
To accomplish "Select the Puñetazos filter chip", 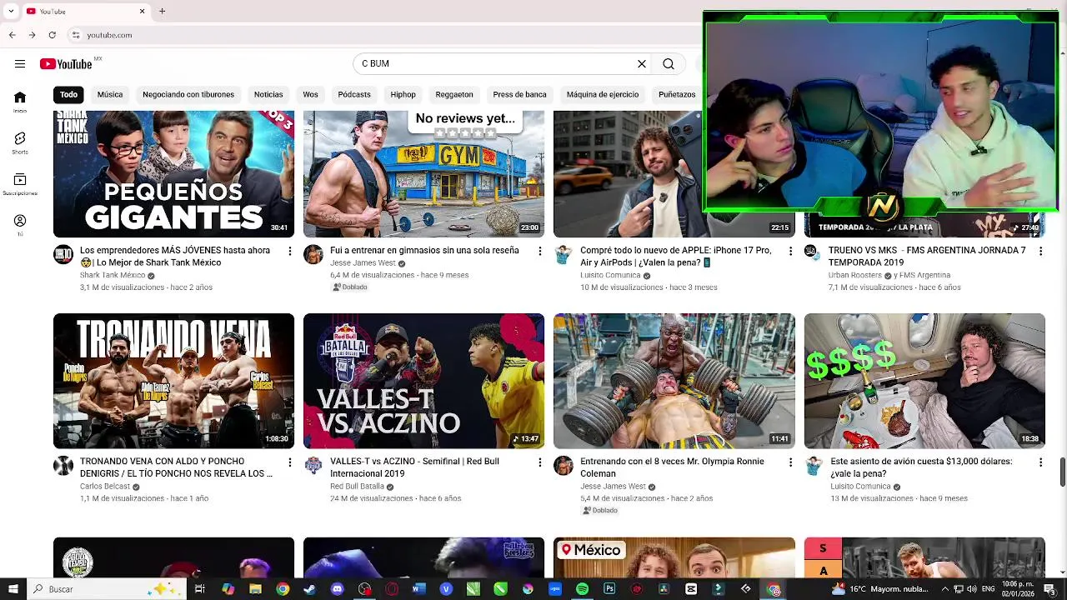I will [x=677, y=94].
